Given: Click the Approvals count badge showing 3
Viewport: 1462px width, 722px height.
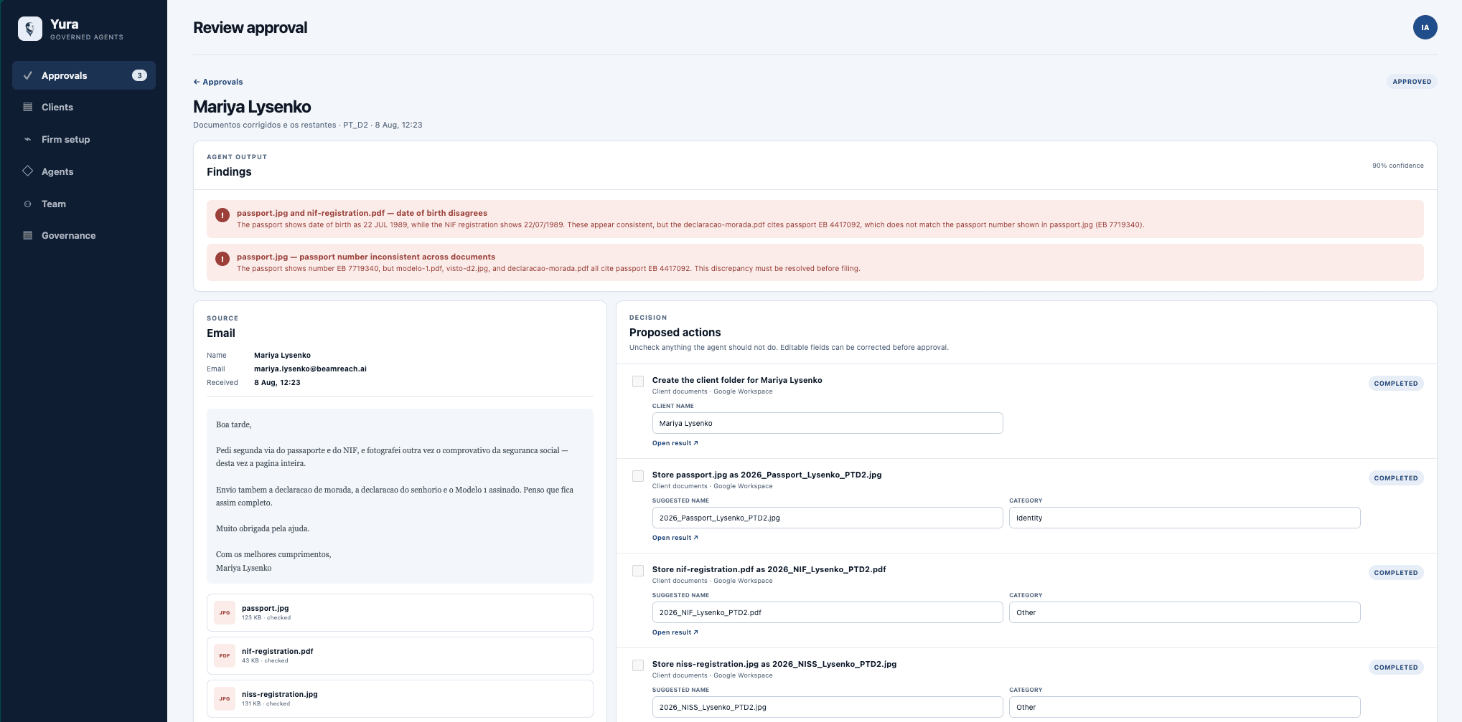Looking at the screenshot, I should (x=139, y=75).
